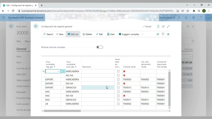Click the NAC SERVICIOS product group cell
This screenshot has width=212, height=119.
(x=74, y=99)
